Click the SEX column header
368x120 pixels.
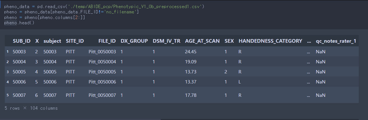coord(229,41)
